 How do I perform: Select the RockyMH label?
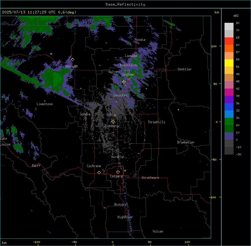[71, 66]
